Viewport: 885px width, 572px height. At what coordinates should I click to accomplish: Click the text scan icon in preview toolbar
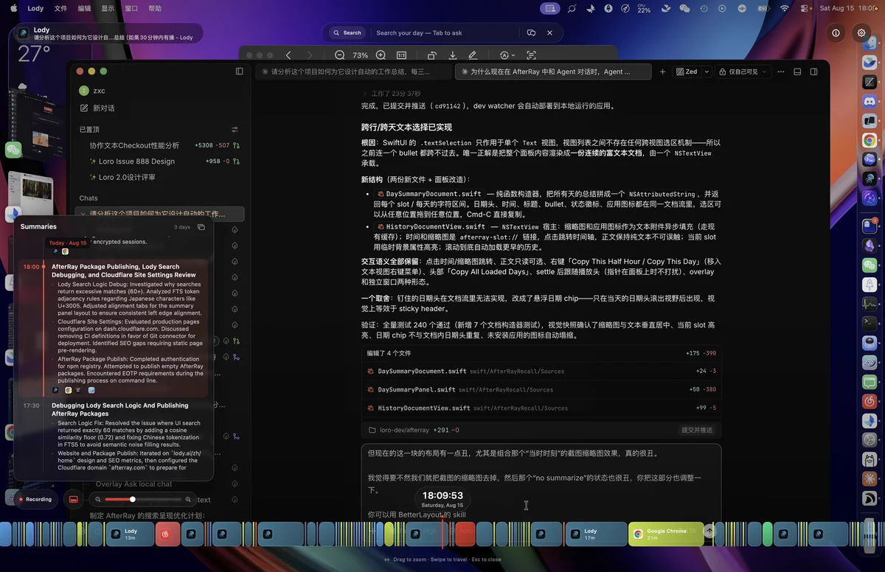point(531,55)
